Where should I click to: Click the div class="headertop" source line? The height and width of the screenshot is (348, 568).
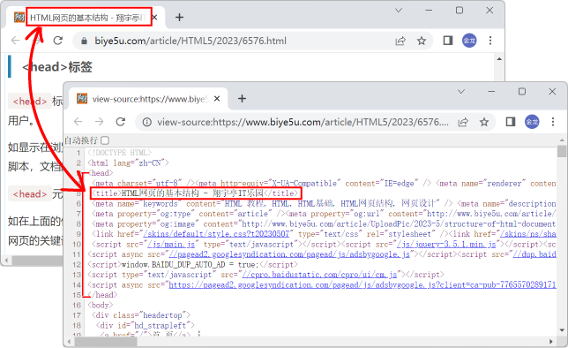coord(141,315)
